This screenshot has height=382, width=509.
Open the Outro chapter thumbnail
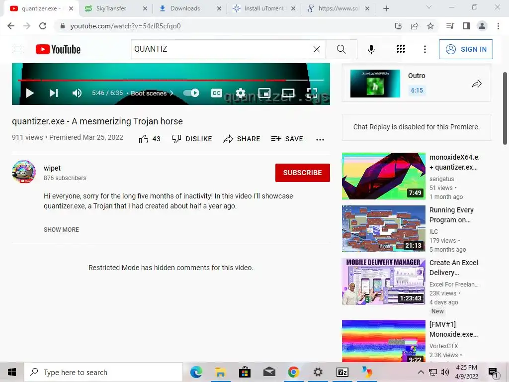(x=375, y=84)
